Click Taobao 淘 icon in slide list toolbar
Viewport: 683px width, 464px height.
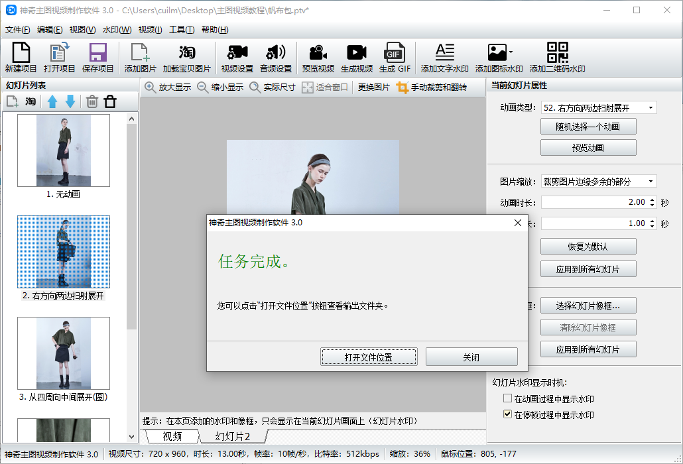31,101
